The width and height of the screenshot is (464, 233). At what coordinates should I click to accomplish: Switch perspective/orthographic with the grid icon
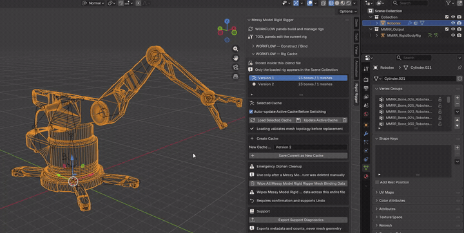[x=236, y=77]
